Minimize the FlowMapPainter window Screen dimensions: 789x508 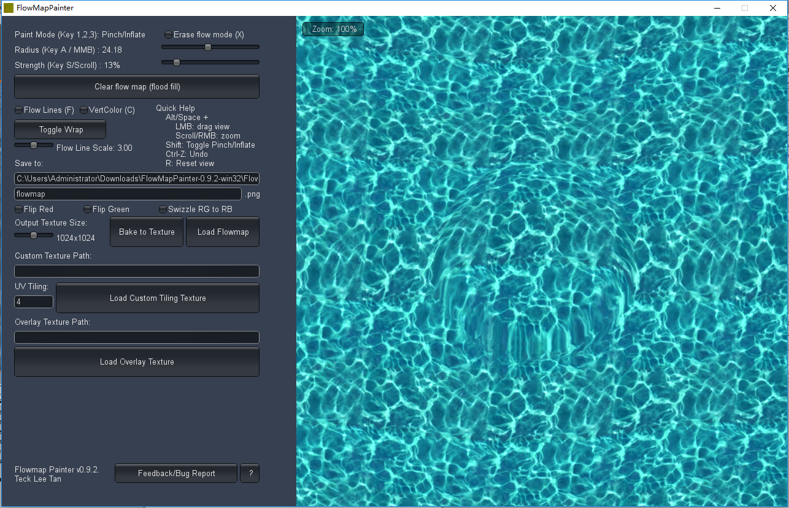point(717,8)
